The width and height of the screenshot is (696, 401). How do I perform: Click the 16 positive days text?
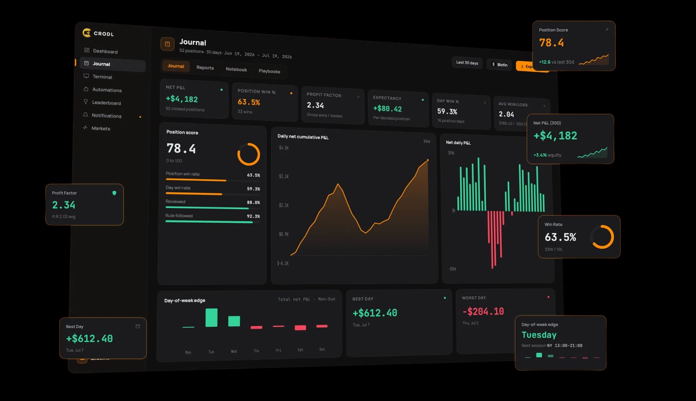pyautogui.click(x=450, y=121)
